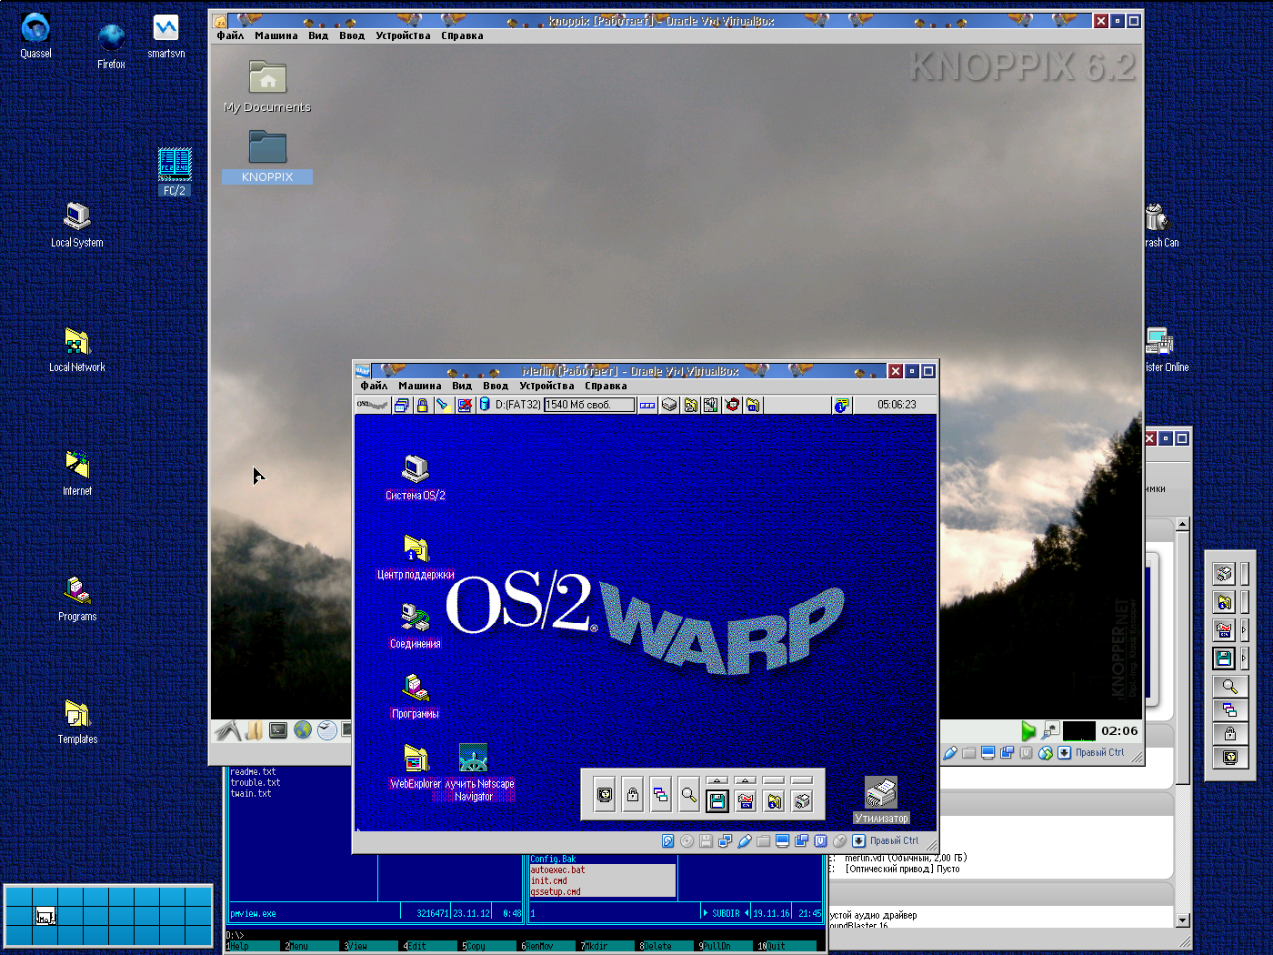Screen dimensions: 1273x955
Task: Open Устройства menu in Merlin VirtualBox window
Action: pyautogui.click(x=546, y=387)
